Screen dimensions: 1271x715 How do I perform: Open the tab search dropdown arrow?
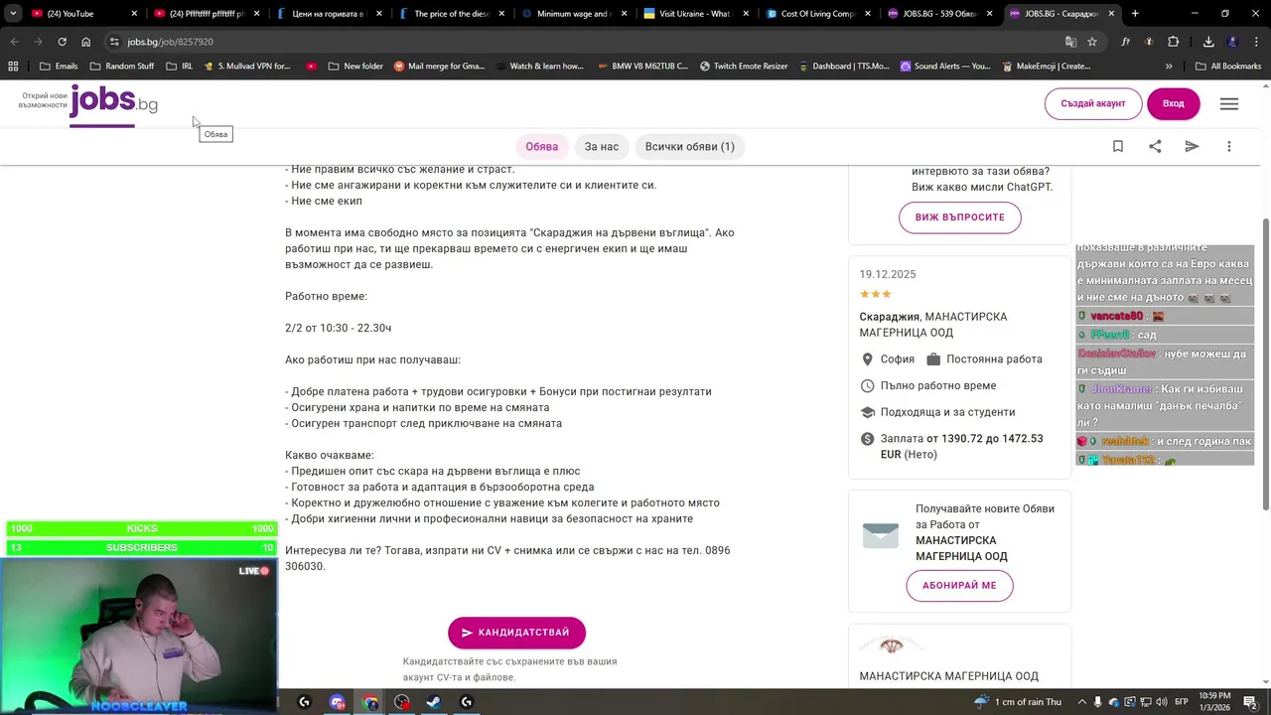(13, 14)
